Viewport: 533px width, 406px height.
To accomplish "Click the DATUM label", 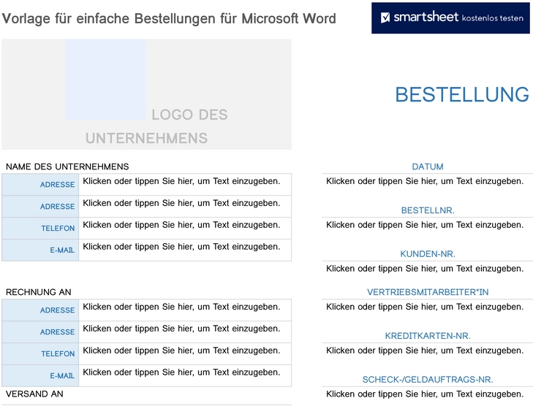I will coord(428,166).
